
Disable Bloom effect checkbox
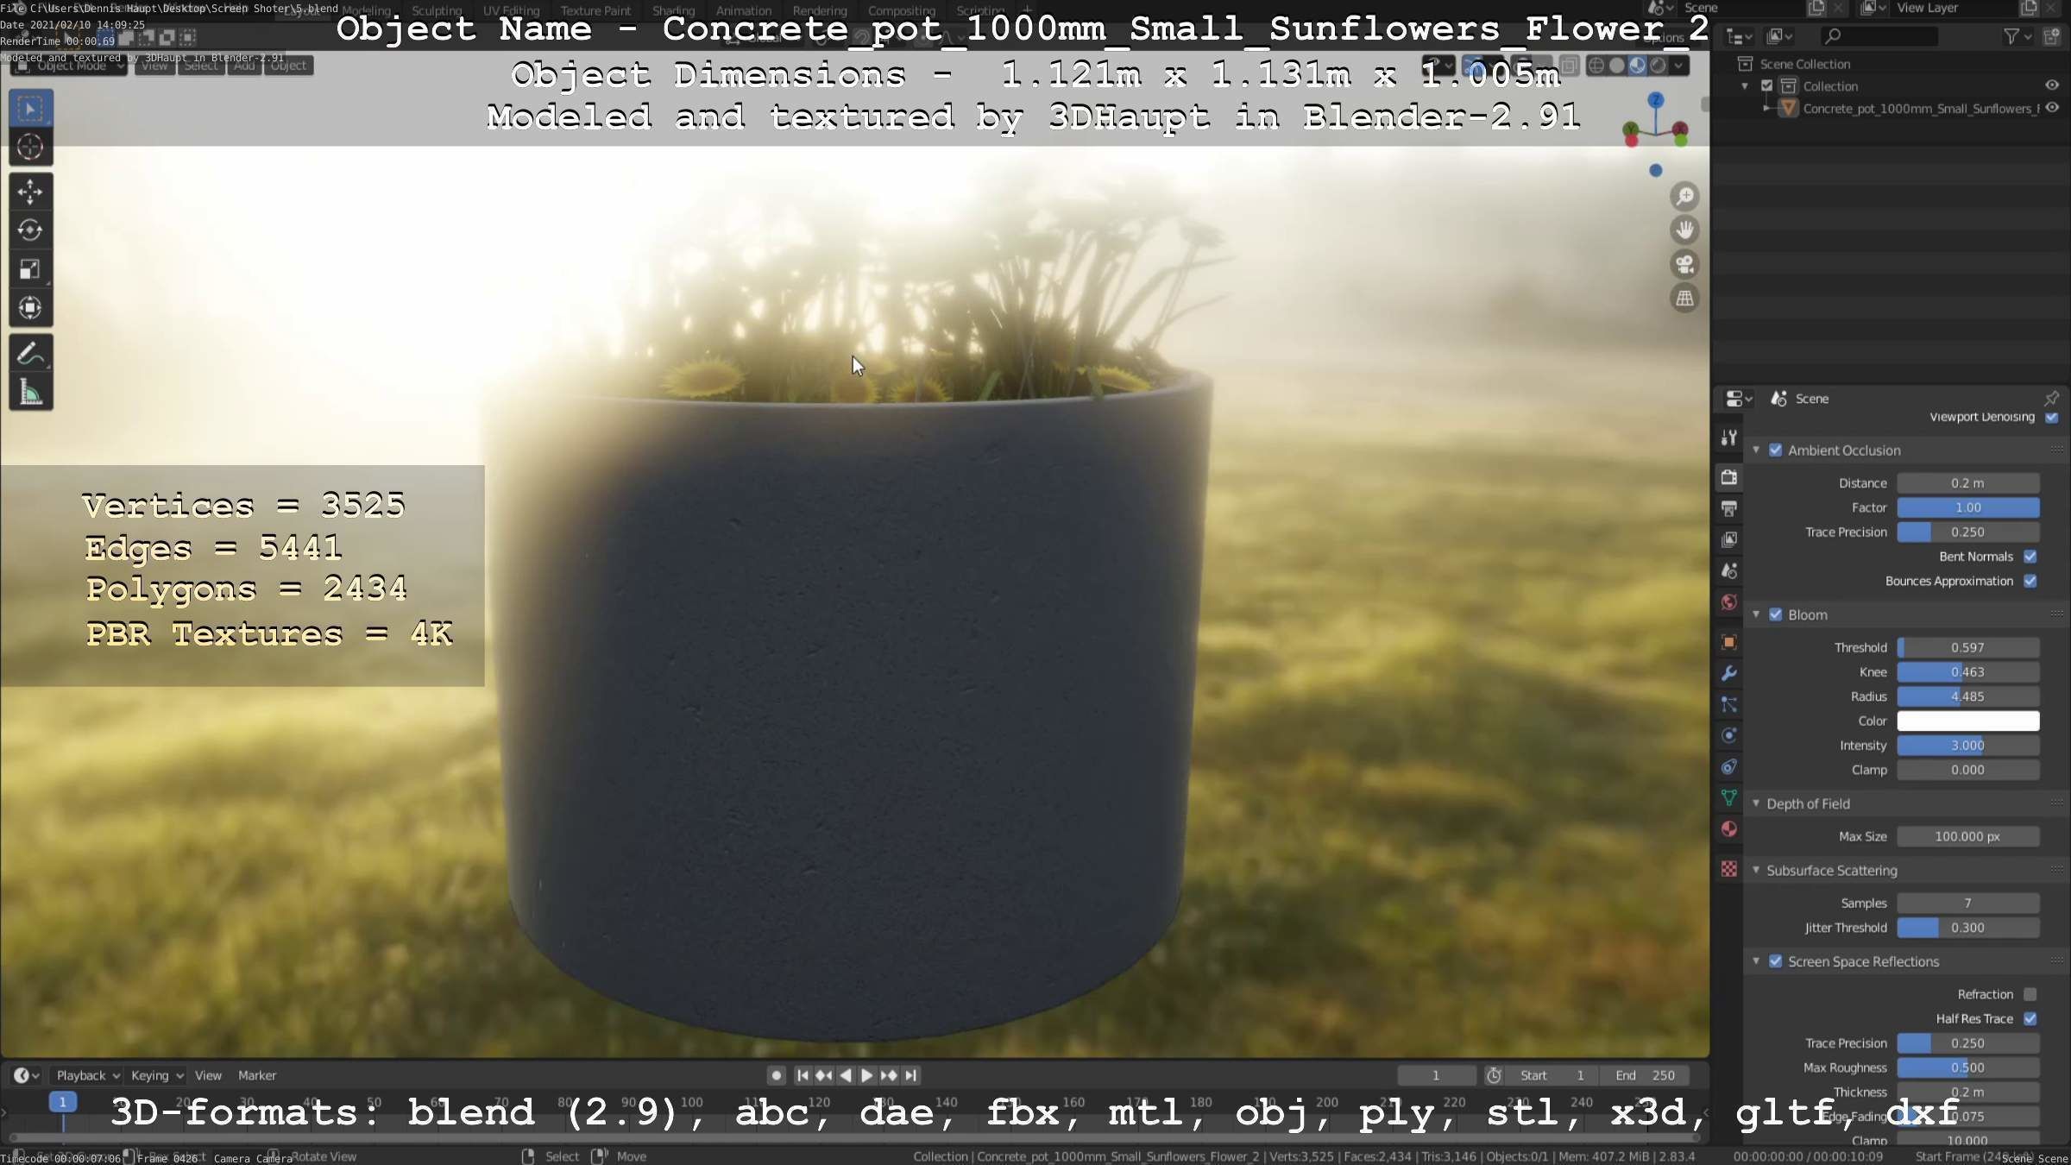(1775, 615)
